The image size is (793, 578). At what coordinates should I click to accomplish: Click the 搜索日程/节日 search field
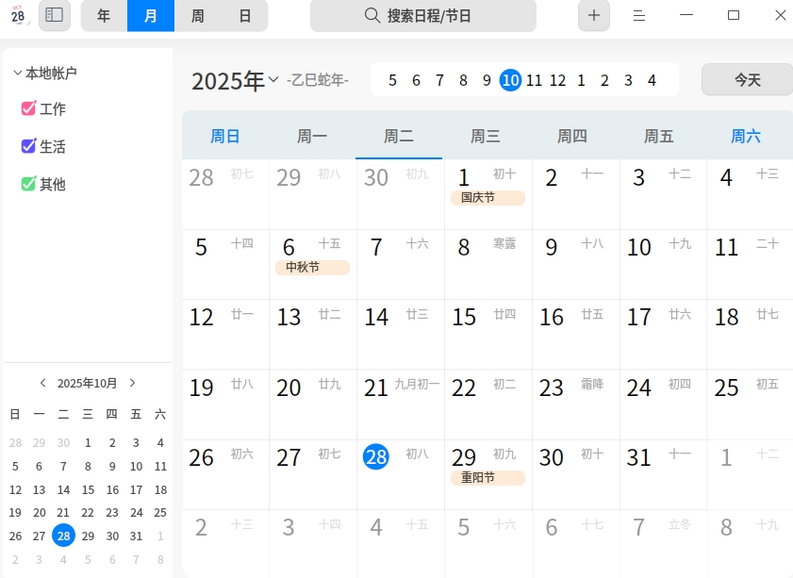pos(423,16)
